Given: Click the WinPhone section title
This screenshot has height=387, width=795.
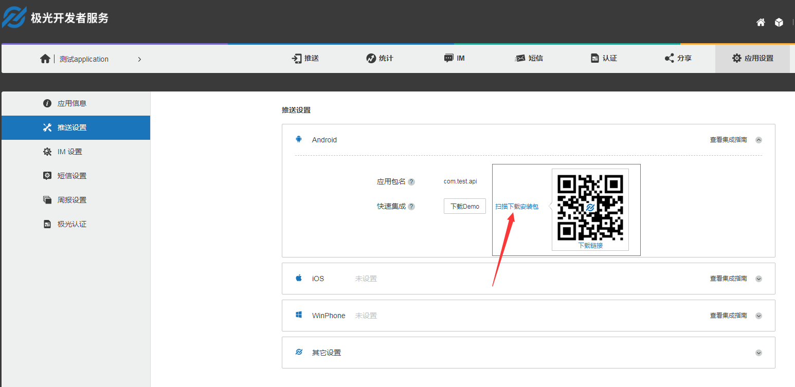Looking at the screenshot, I should coord(329,316).
